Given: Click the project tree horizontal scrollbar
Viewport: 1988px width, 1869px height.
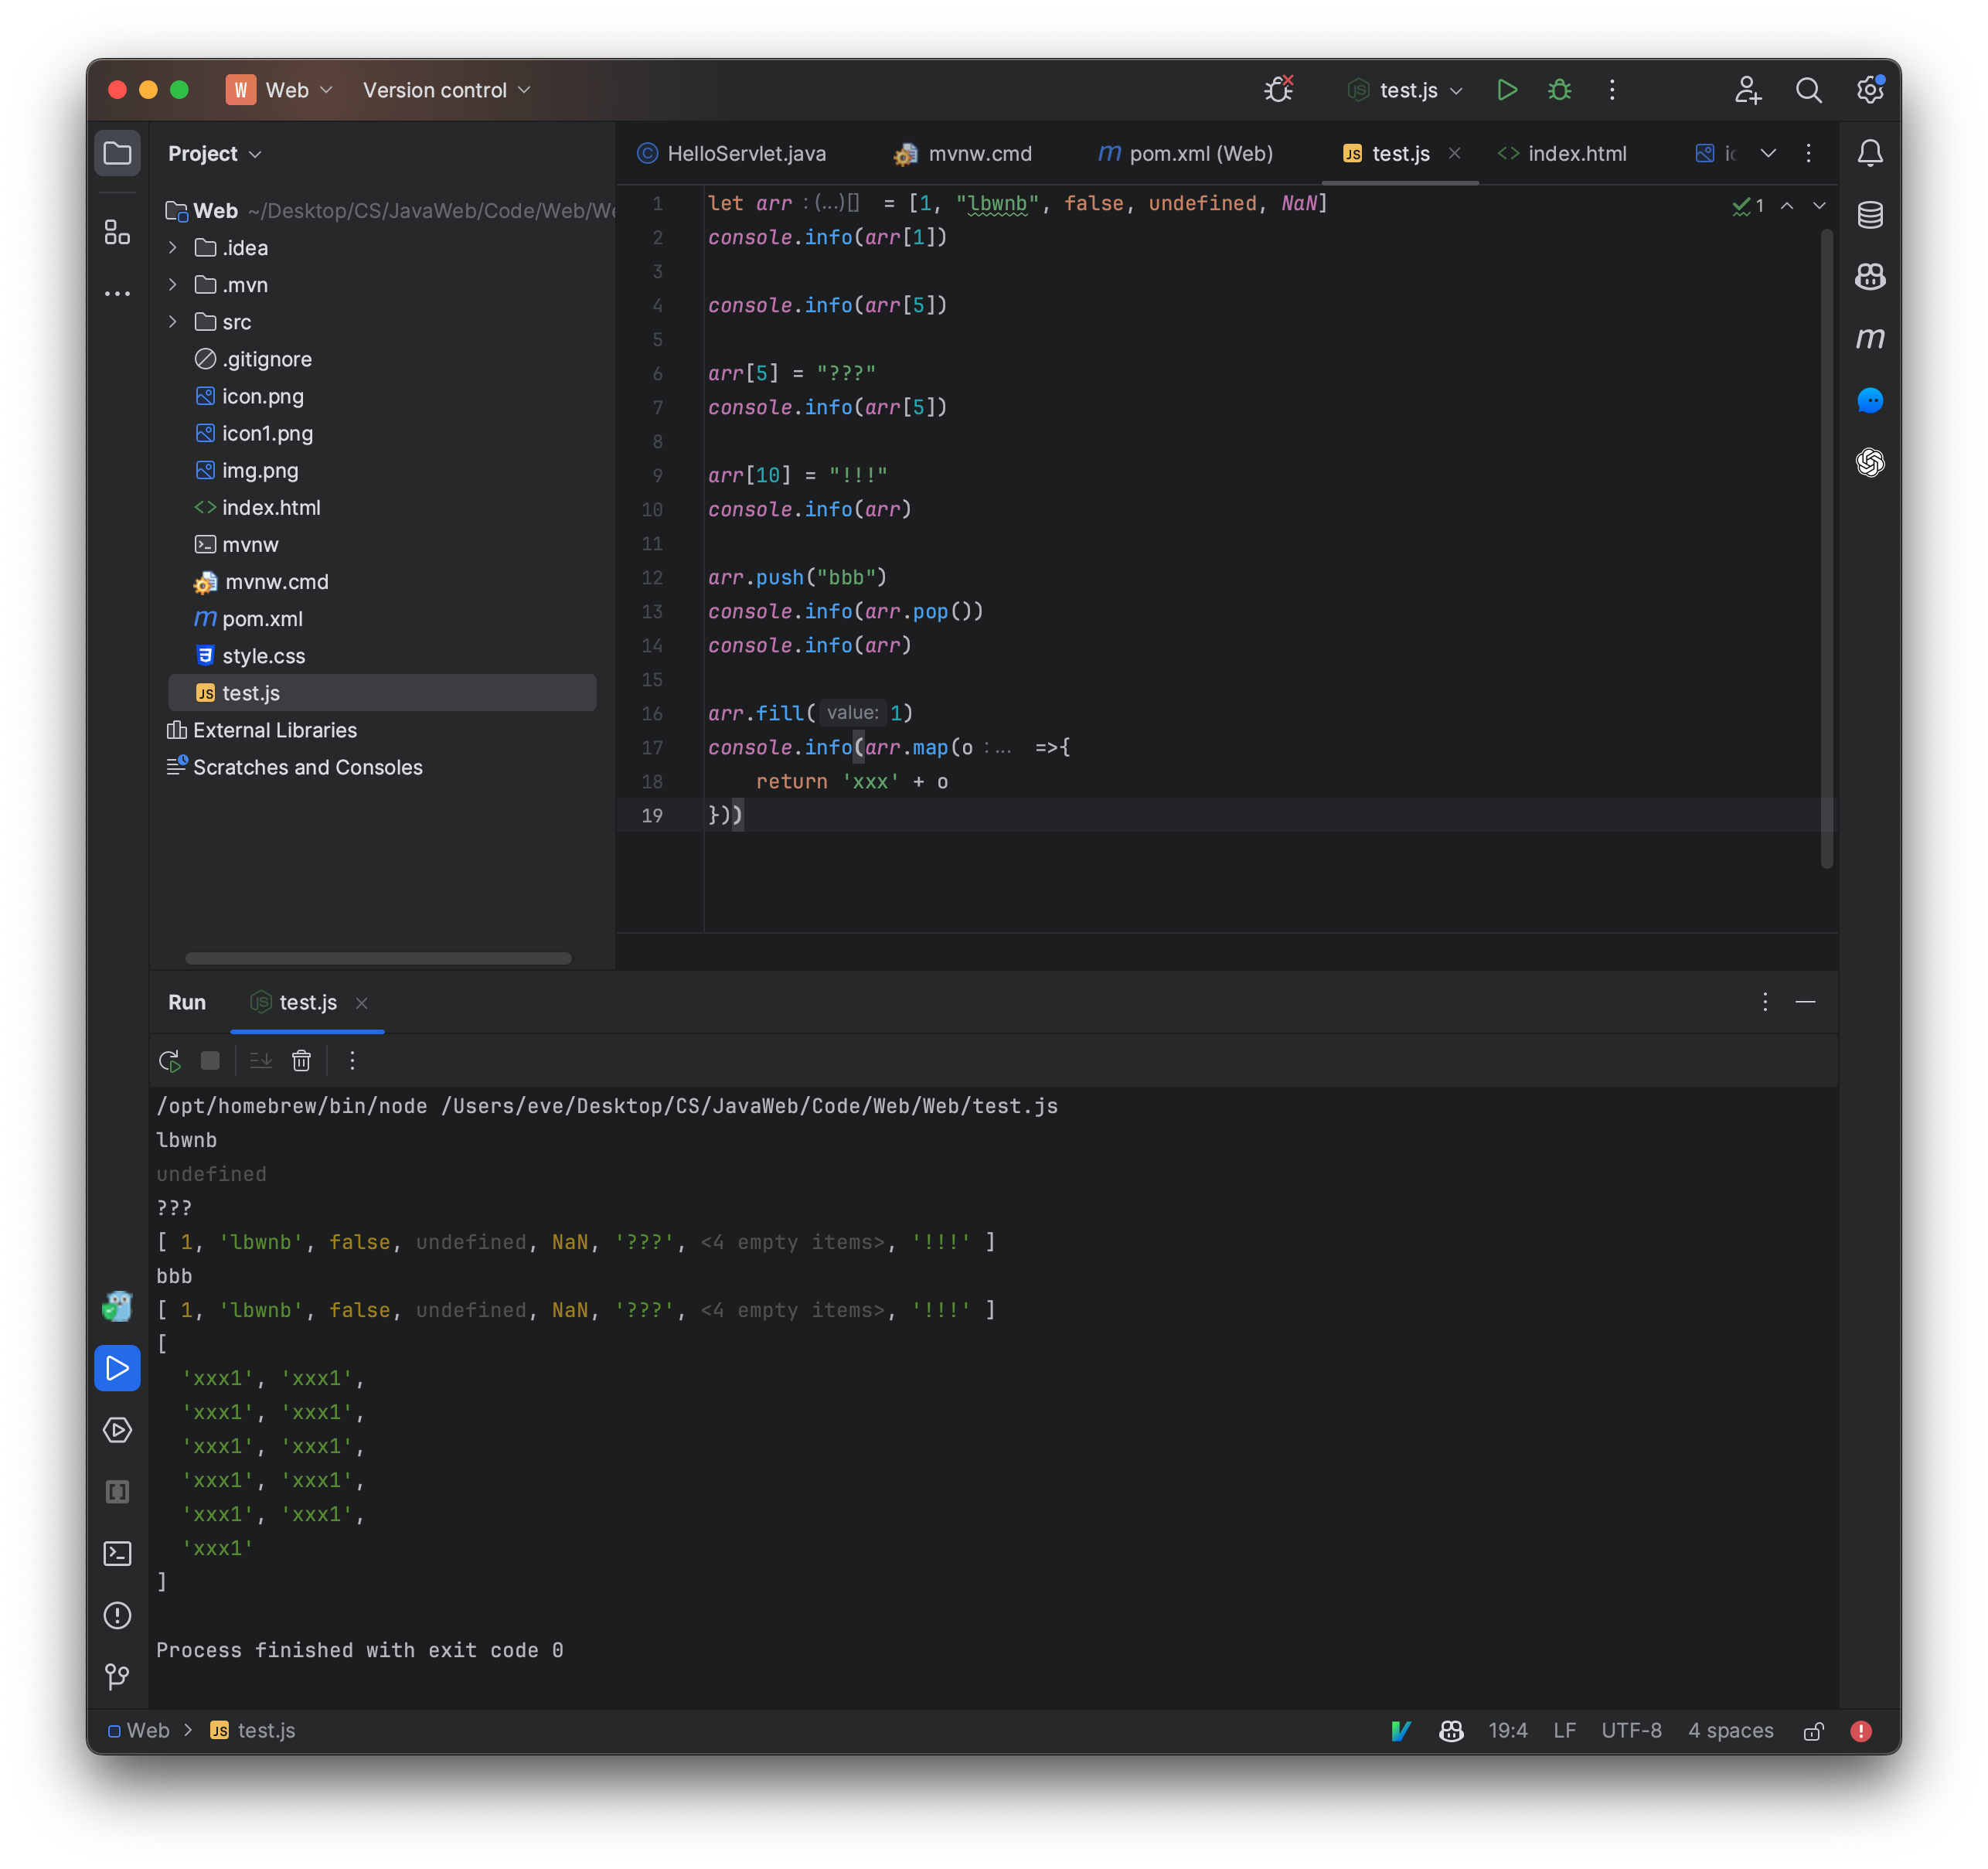Looking at the screenshot, I should coord(378,958).
